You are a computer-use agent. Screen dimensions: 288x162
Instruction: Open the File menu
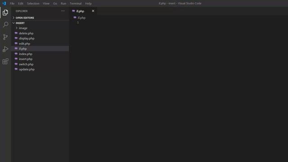click(x=12, y=4)
